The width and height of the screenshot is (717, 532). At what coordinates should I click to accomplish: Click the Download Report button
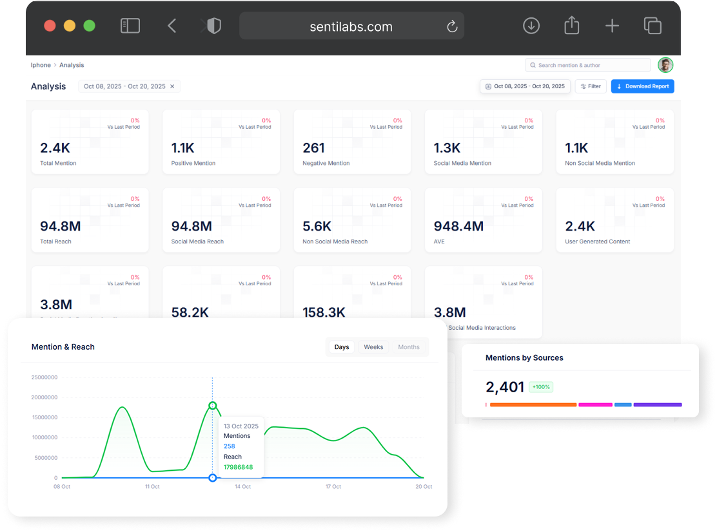coord(642,86)
